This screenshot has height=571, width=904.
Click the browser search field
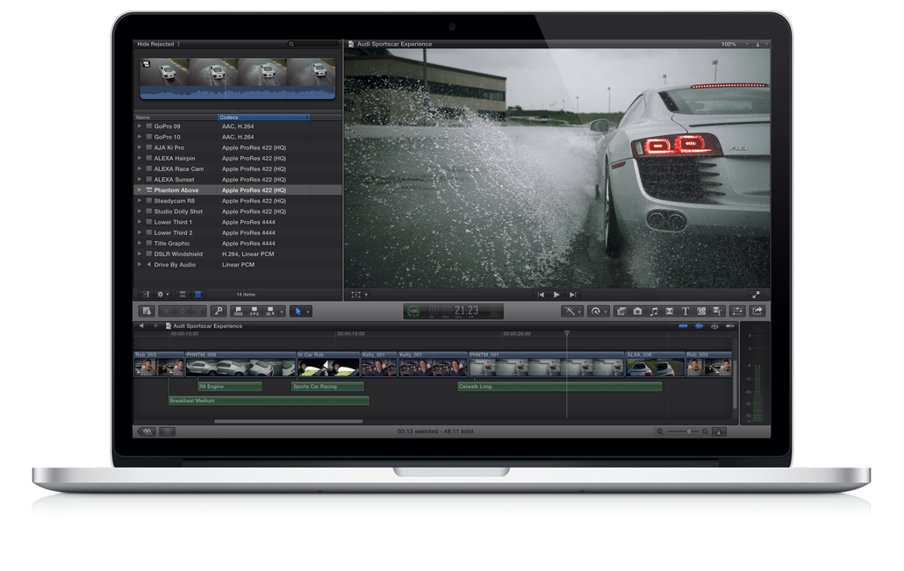(x=312, y=44)
